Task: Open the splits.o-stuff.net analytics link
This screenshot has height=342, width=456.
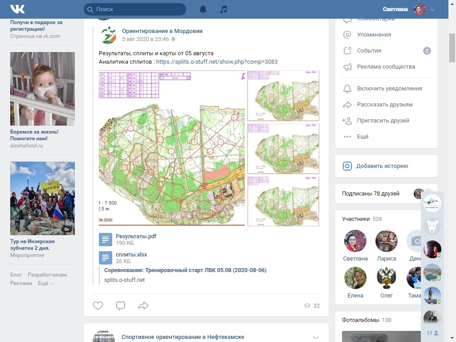Action: (217, 62)
